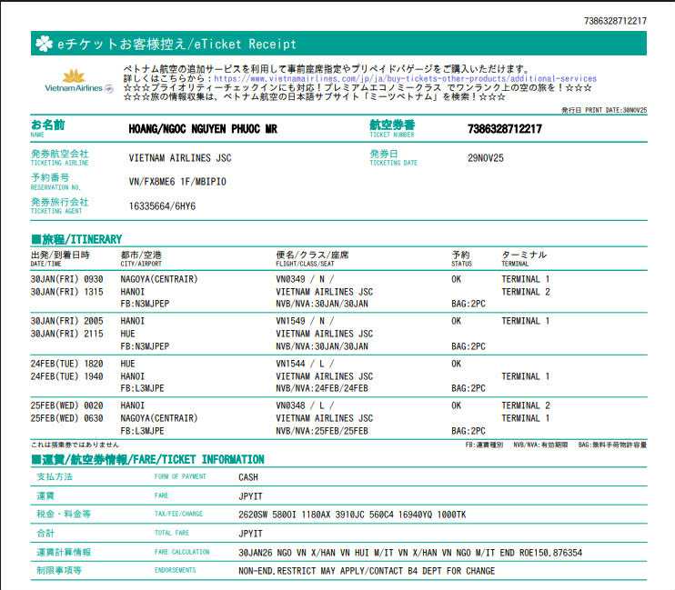The image size is (675, 590).
Task: Click the eTicket Receipt header title
Action: (176, 44)
